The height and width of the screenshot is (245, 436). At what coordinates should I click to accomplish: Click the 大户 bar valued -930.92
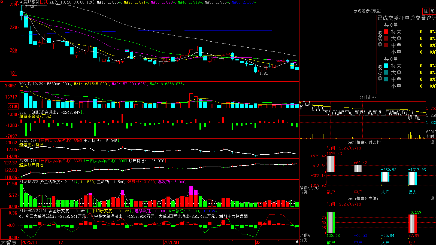point(385,177)
